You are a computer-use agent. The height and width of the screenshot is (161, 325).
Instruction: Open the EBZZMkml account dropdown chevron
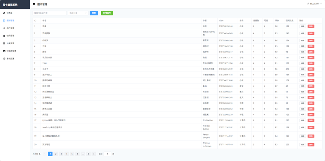[x=321, y=4]
